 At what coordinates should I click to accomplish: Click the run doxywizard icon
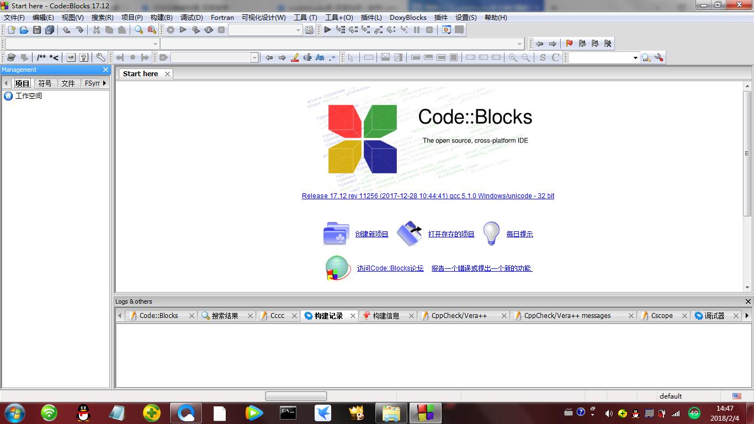[x=11, y=57]
